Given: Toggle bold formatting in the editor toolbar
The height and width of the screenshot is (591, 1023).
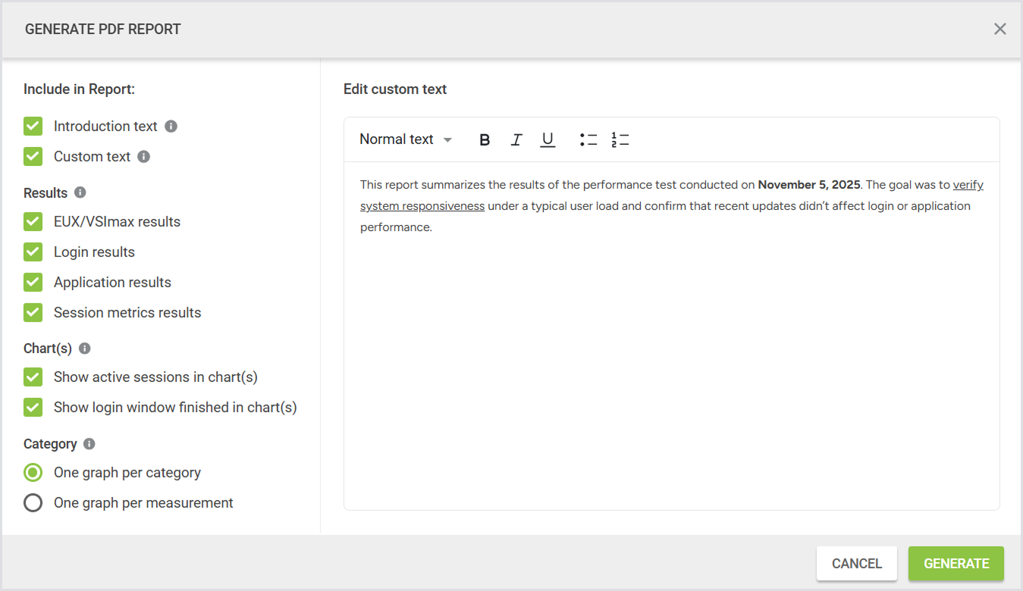Looking at the screenshot, I should 485,139.
